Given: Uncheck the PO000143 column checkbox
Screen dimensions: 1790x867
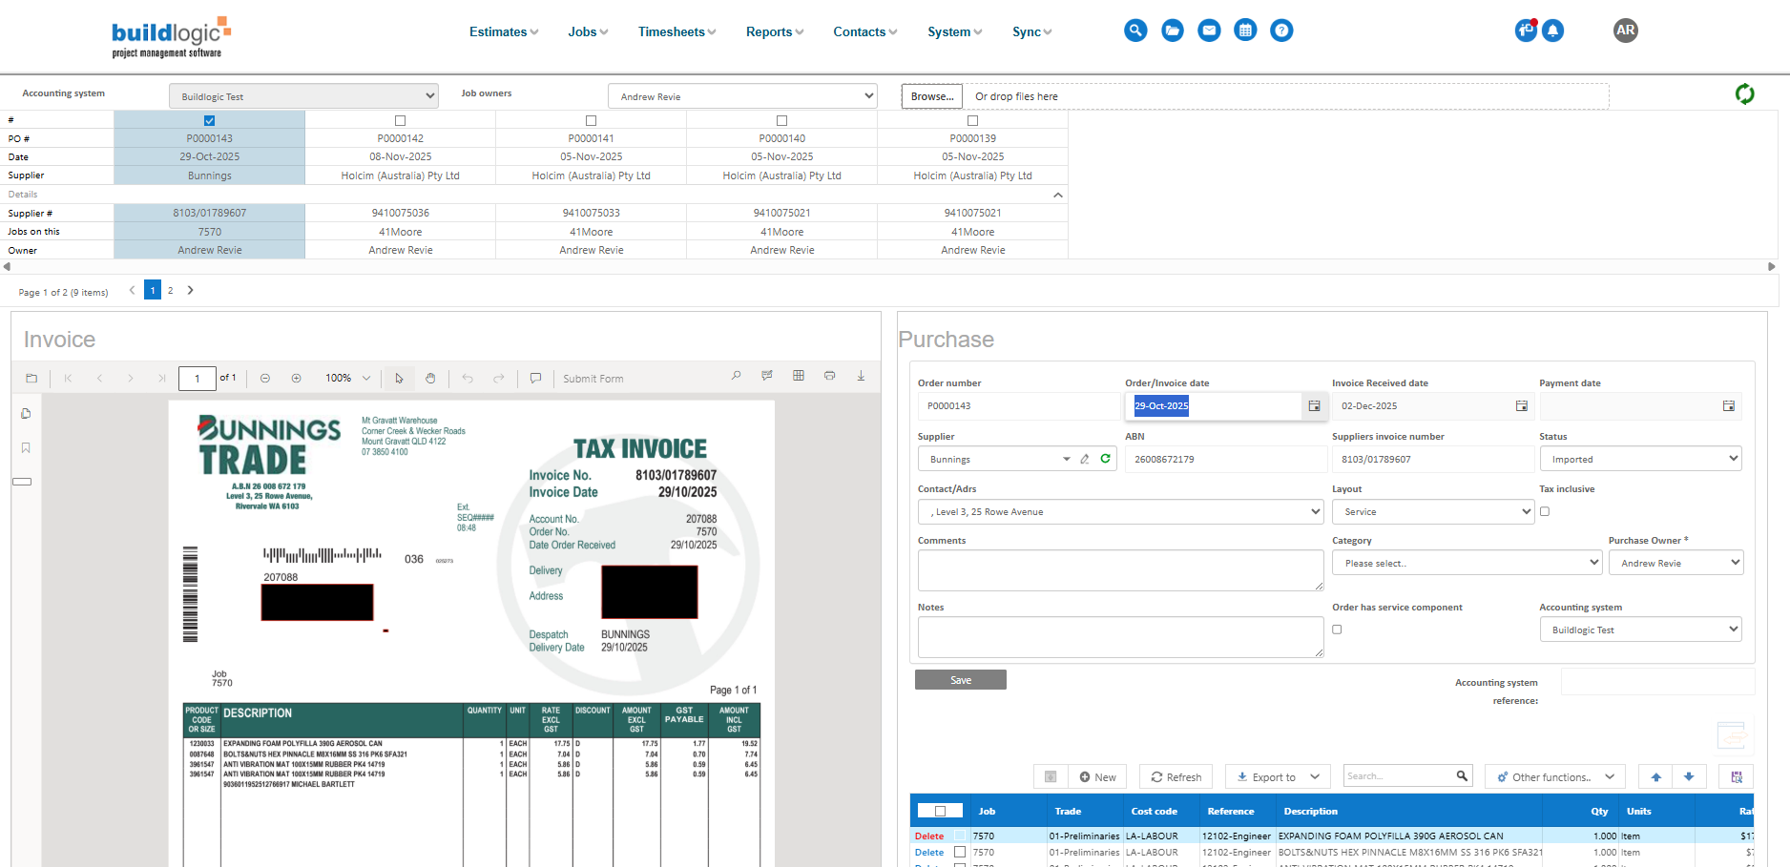Looking at the screenshot, I should (210, 120).
